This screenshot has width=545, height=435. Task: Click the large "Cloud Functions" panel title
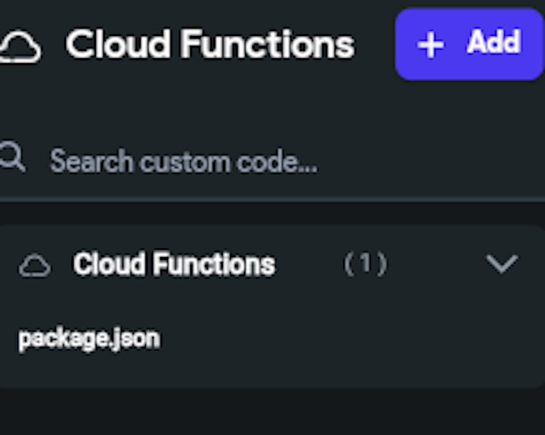pyautogui.click(x=210, y=44)
